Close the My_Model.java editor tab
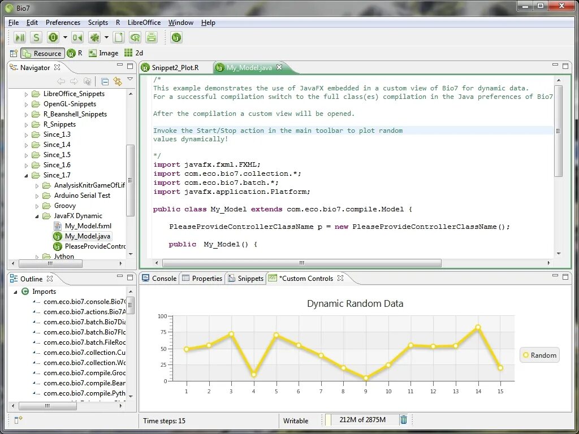 [x=279, y=67]
